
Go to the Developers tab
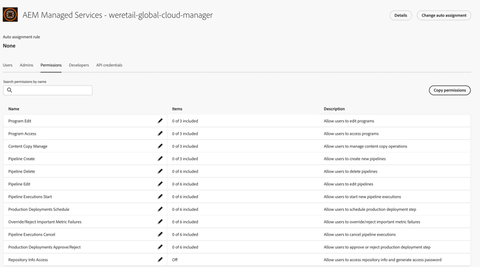[79, 65]
